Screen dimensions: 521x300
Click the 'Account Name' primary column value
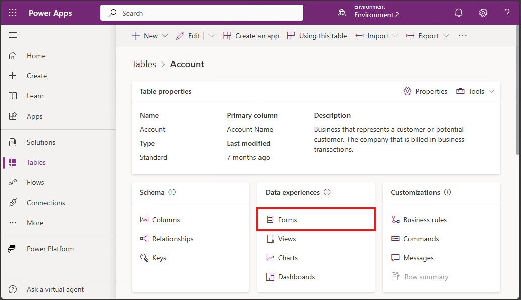[x=250, y=130]
